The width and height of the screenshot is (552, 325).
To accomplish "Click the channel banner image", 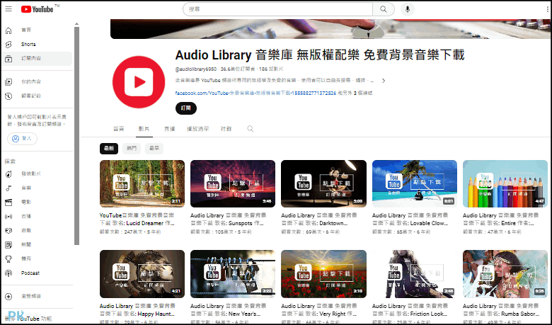I will 330,29.
